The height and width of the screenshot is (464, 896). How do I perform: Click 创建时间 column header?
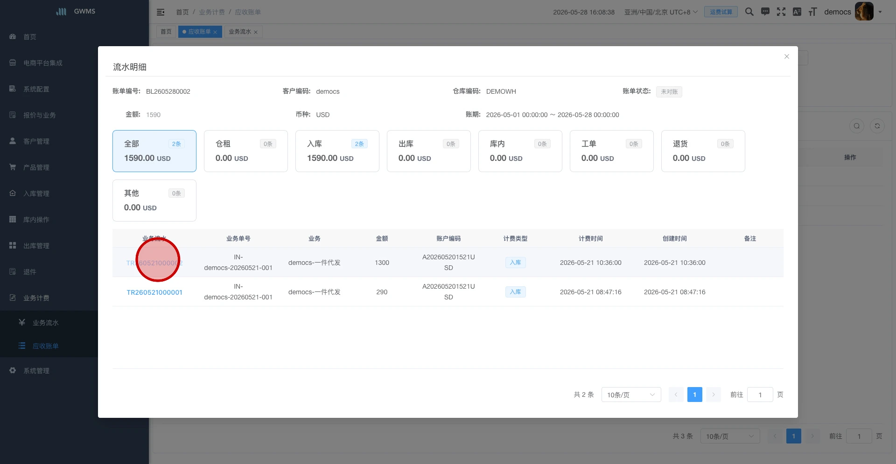tap(675, 239)
